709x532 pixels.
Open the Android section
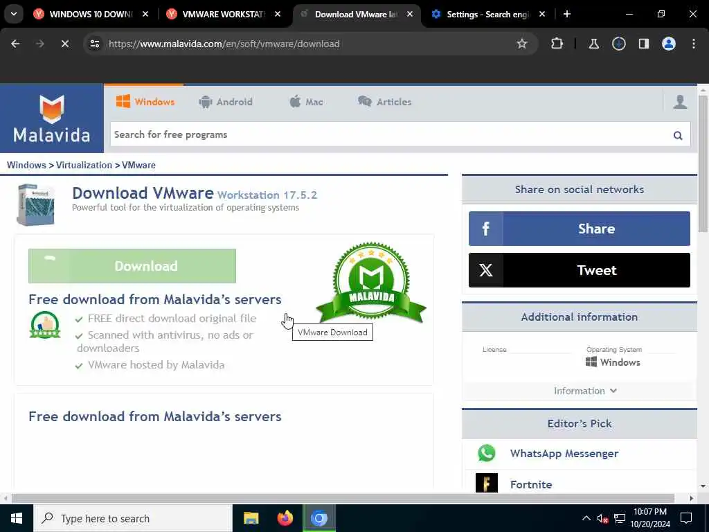tap(226, 102)
